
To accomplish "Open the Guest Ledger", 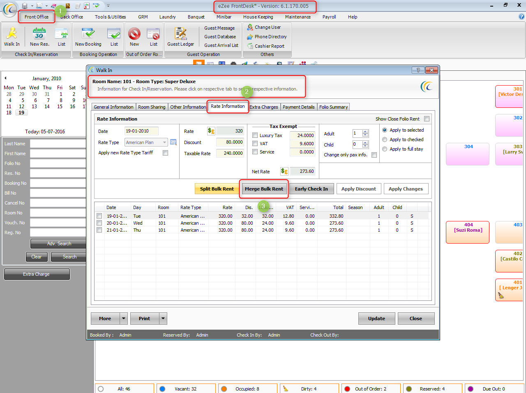I will (180, 37).
